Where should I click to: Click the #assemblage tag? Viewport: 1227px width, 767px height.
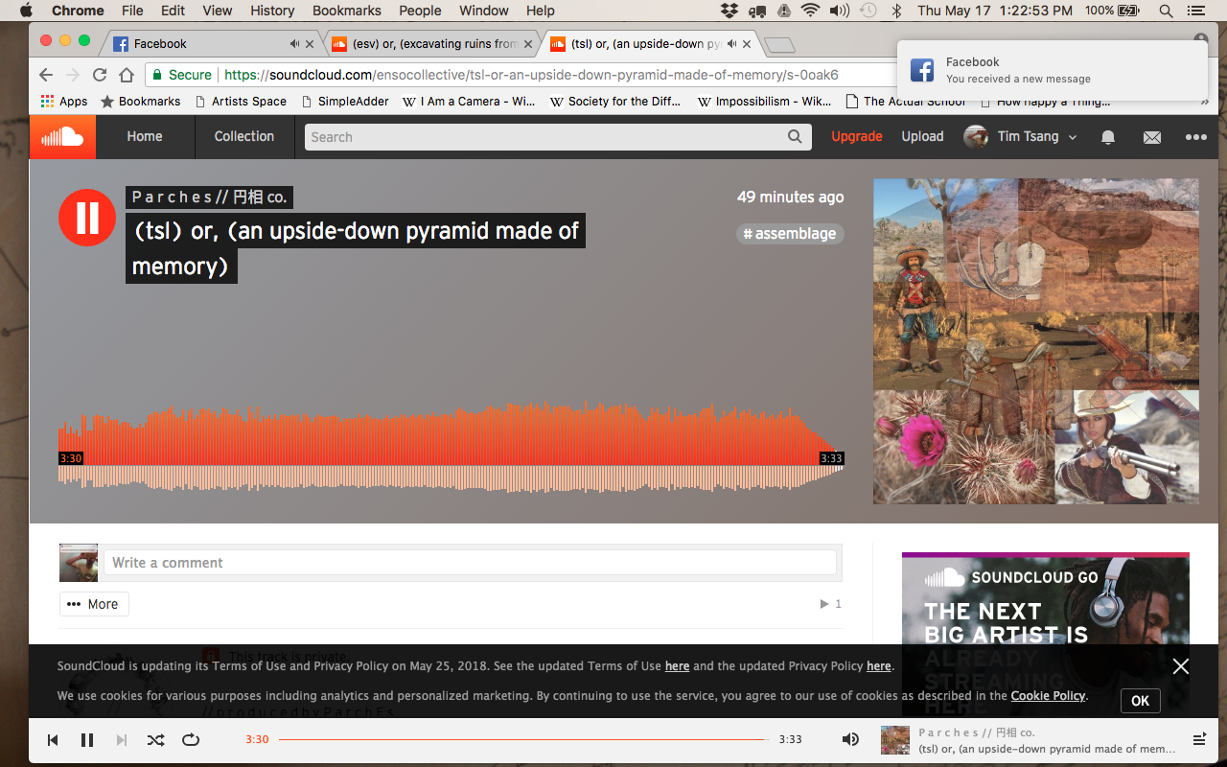pyautogui.click(x=790, y=233)
